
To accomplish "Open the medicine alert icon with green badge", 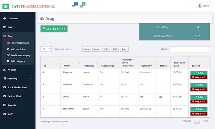I will pos(81,6).
